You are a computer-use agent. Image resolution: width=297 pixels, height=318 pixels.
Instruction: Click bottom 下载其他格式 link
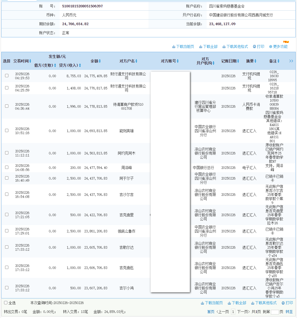264,303
